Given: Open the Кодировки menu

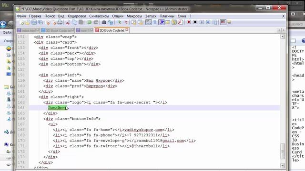Looking at the screenshot, I should click(x=77, y=16).
